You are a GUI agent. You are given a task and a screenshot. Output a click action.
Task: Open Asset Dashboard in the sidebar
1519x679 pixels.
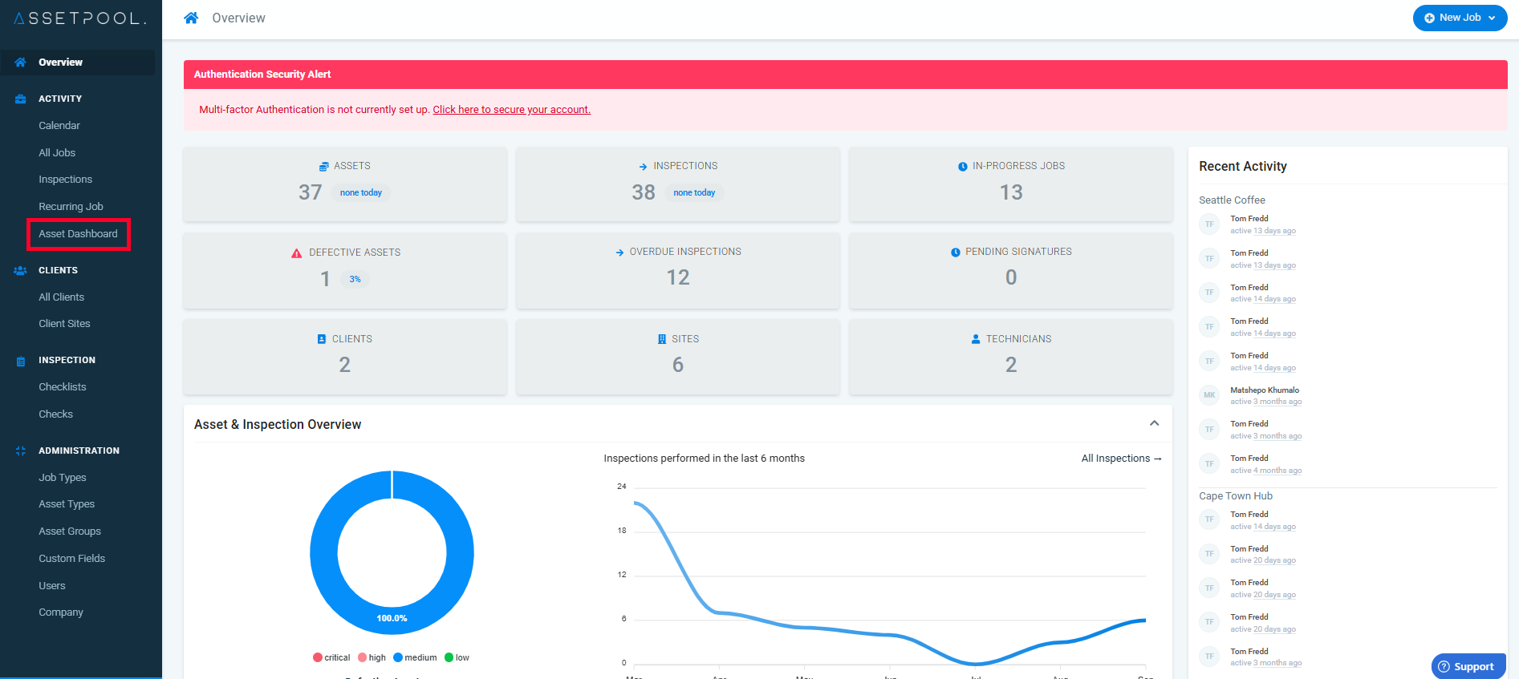tap(78, 234)
